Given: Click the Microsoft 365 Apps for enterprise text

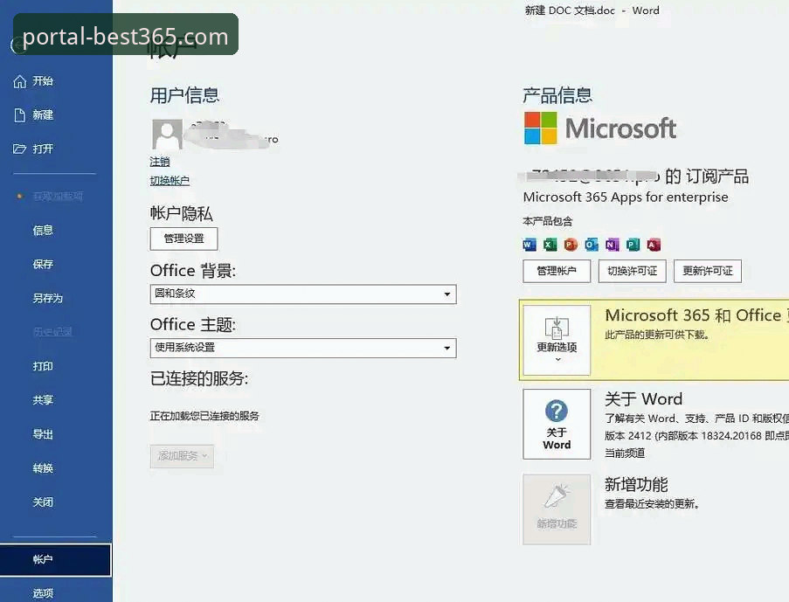Looking at the screenshot, I should click(x=626, y=197).
